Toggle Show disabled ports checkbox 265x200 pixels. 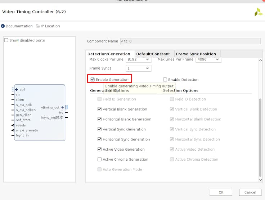click(x=6, y=40)
